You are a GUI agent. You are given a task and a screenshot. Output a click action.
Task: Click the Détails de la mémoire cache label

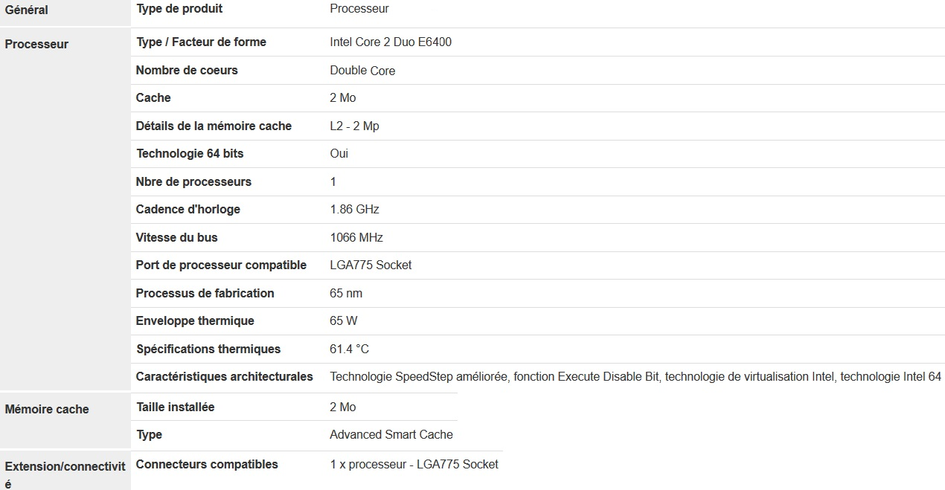(x=214, y=126)
